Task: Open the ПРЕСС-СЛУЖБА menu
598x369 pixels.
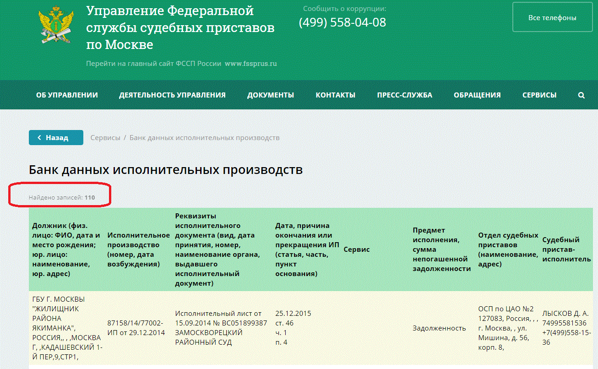Action: coord(405,95)
